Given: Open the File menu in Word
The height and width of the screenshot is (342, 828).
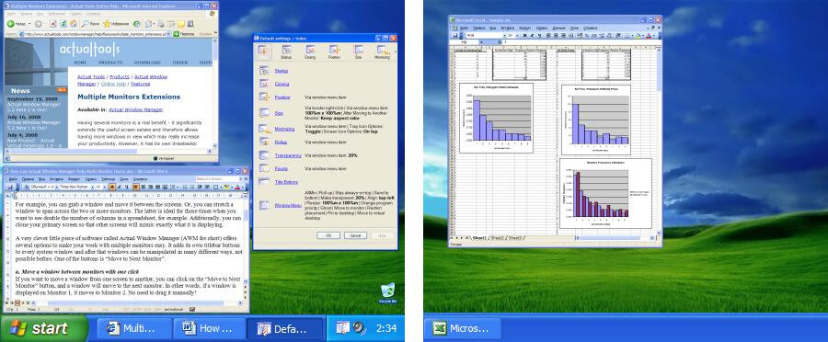Looking at the screenshot, I should pos(13,179).
